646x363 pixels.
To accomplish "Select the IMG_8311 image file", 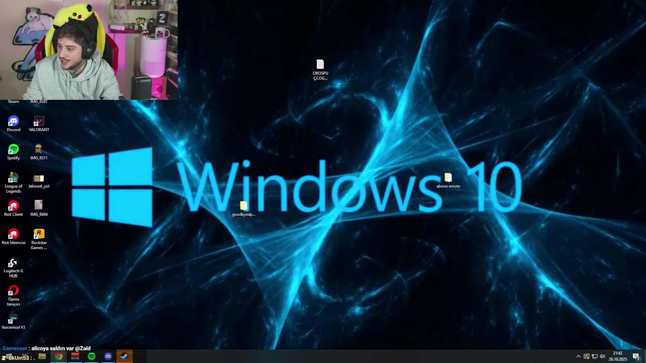I will (x=39, y=152).
